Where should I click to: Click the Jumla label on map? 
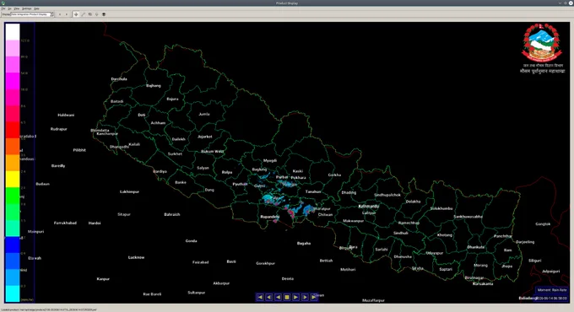pyautogui.click(x=204, y=114)
